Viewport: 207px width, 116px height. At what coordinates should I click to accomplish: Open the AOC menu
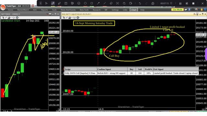35,10
